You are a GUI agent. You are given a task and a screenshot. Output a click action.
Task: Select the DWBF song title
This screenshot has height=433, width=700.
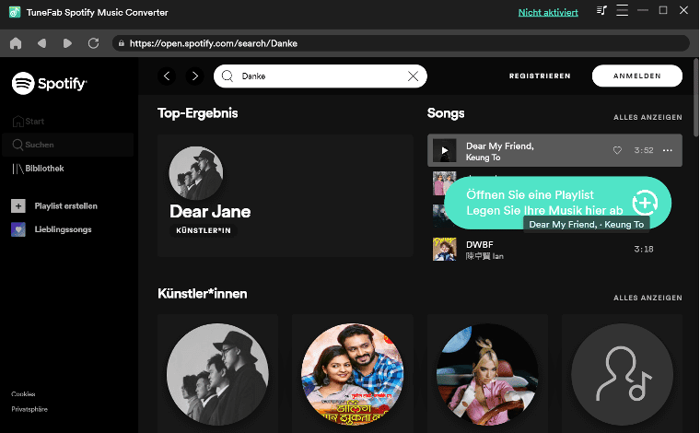point(480,245)
